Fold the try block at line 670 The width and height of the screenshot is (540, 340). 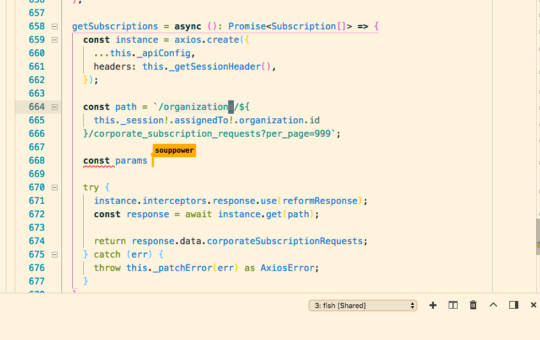[54, 188]
